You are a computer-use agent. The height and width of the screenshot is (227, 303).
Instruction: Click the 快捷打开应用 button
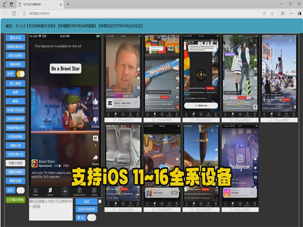[x=16, y=110]
